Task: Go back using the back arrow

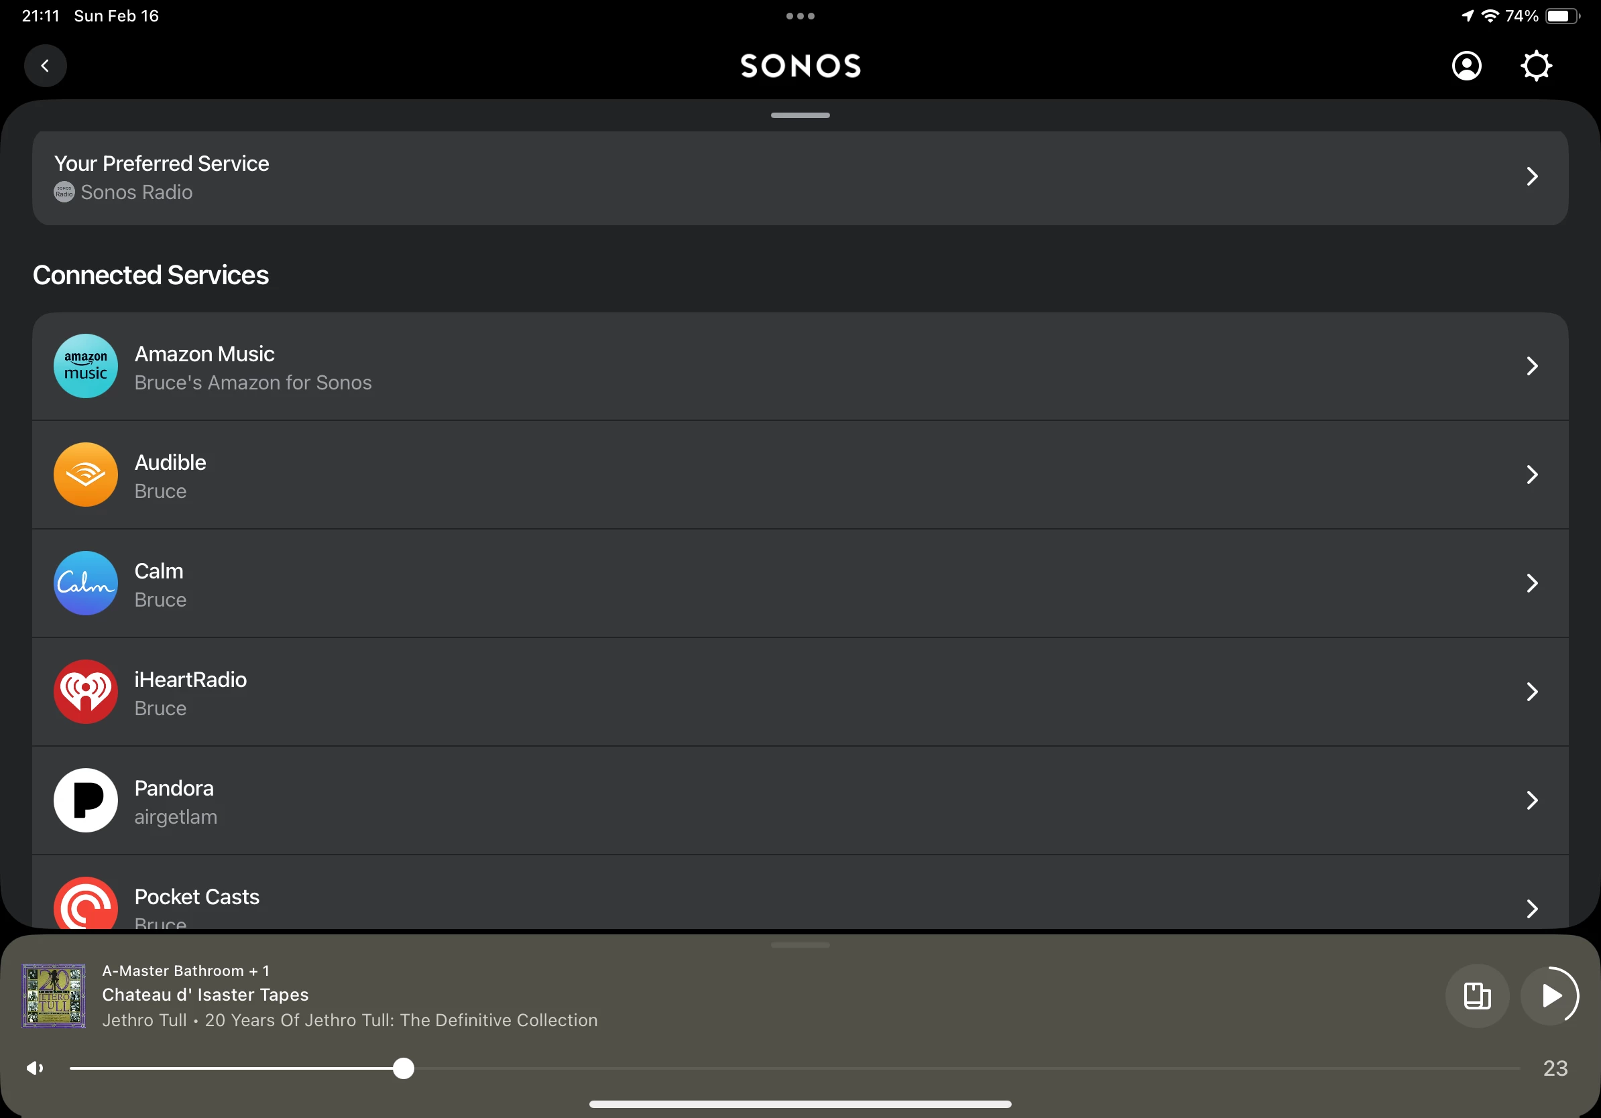Action: coord(46,66)
